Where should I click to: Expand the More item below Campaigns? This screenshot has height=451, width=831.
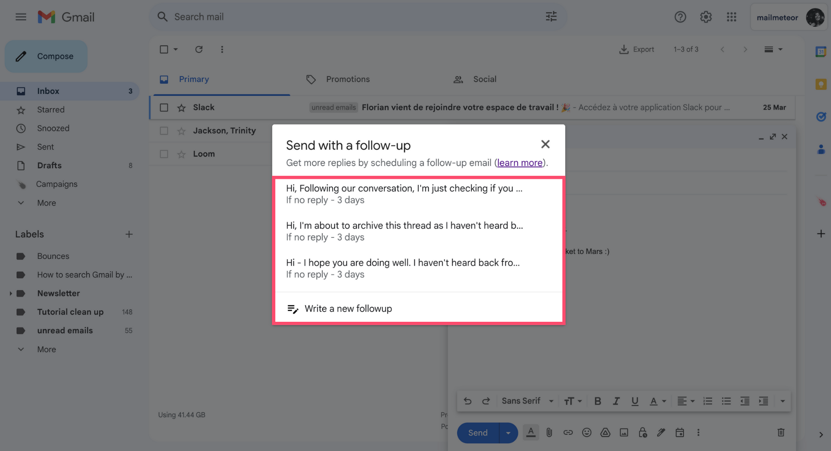coord(46,203)
